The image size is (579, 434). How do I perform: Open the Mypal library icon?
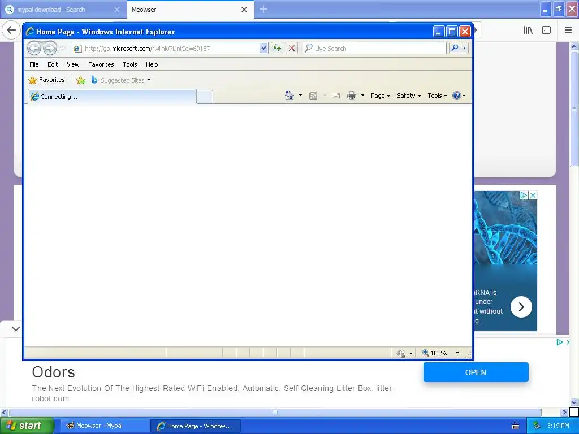(528, 31)
